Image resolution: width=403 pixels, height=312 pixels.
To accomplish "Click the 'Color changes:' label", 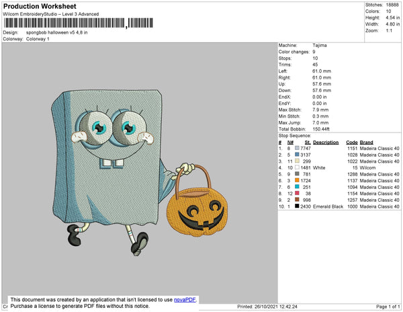I will [x=294, y=52].
